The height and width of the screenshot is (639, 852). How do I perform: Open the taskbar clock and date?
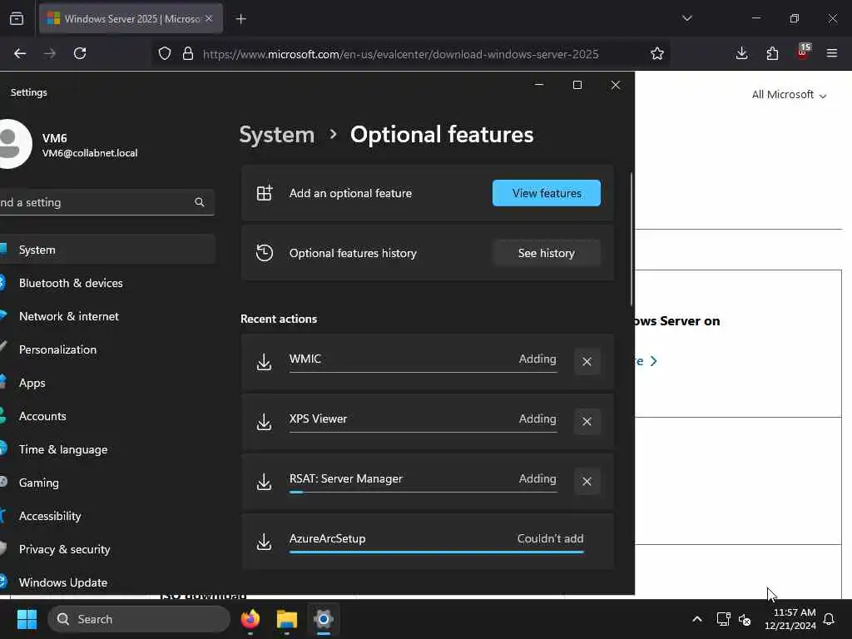click(x=790, y=619)
